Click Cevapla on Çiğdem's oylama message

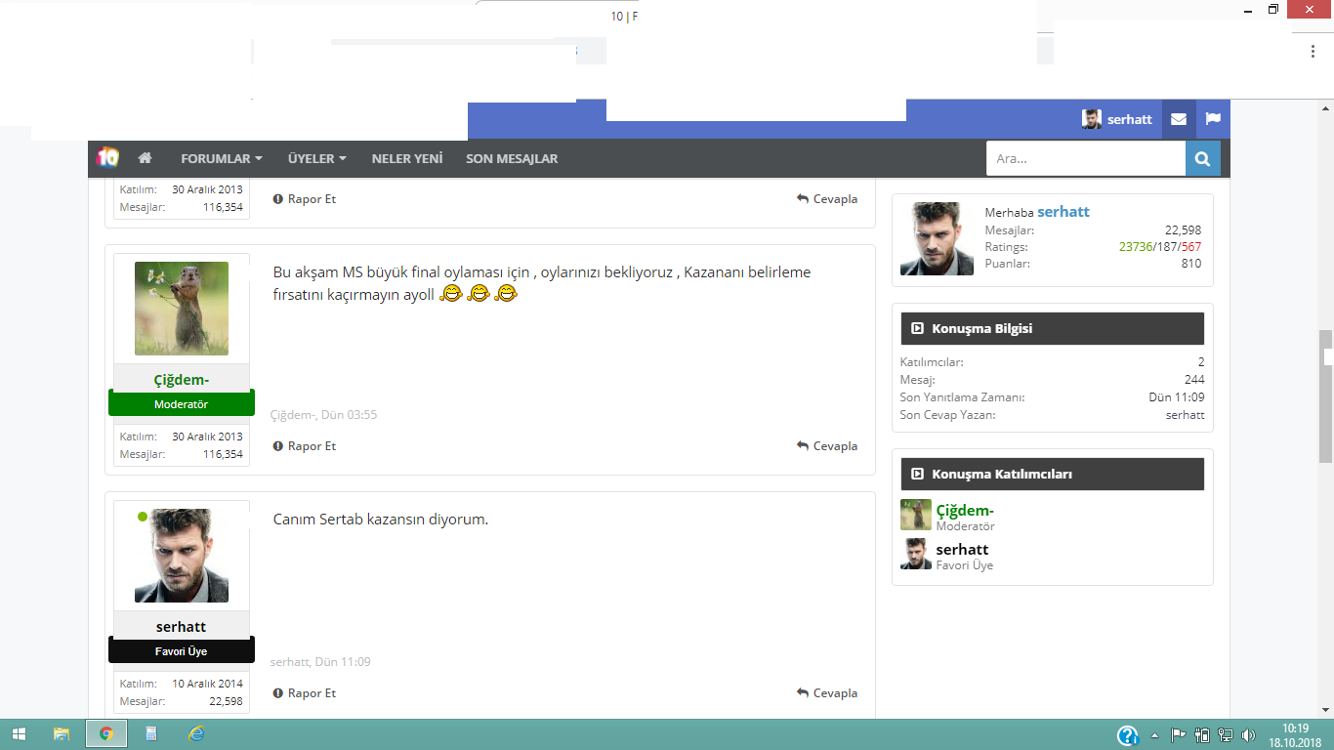827,446
